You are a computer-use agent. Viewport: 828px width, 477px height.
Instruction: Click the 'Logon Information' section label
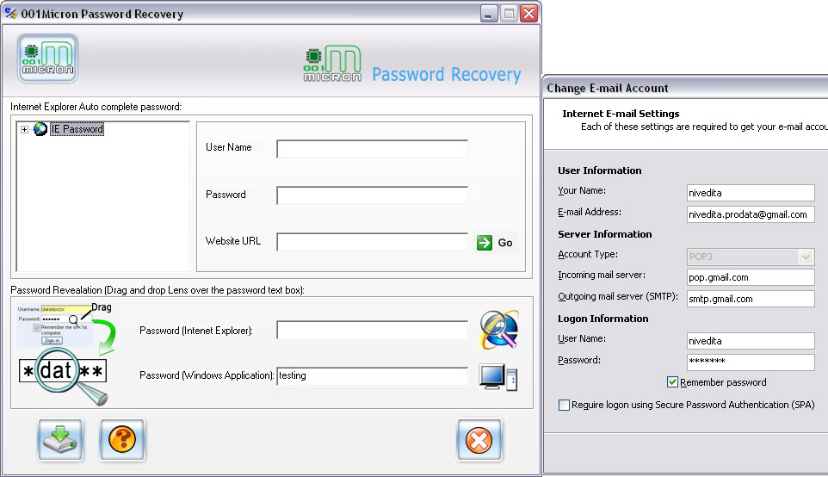pyautogui.click(x=603, y=319)
